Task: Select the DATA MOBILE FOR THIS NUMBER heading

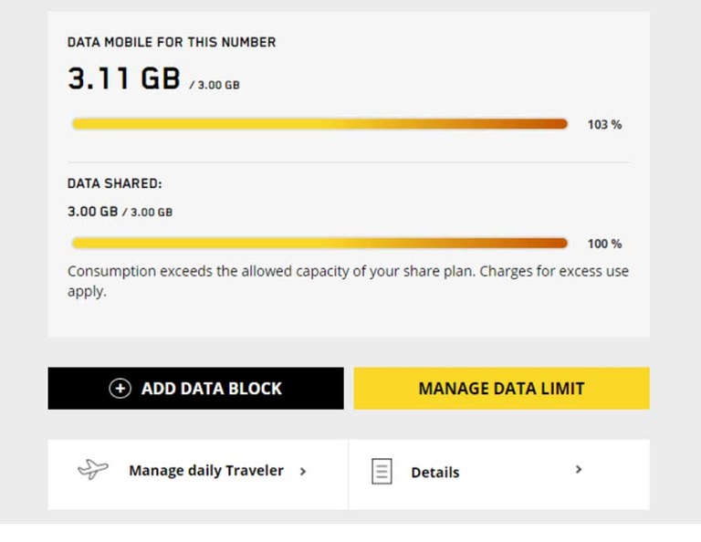Action: (x=172, y=42)
